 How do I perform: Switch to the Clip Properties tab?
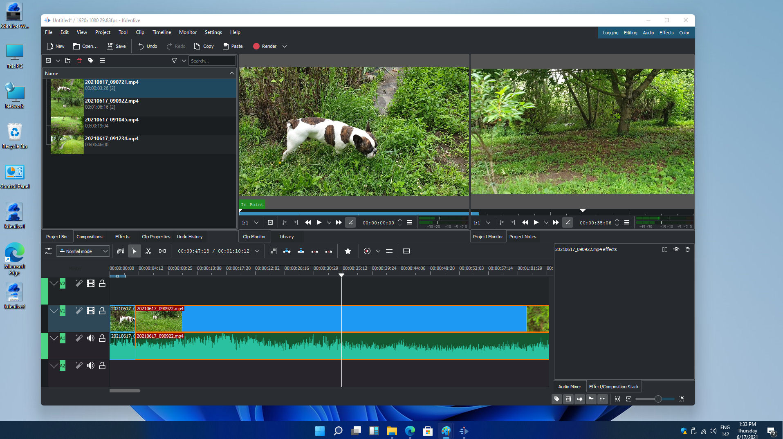[x=156, y=237]
